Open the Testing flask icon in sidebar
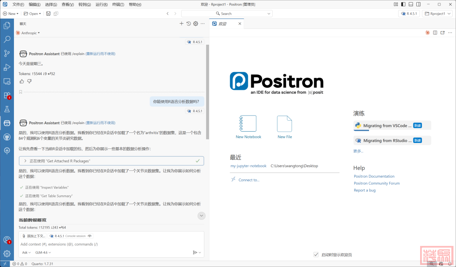Viewport: 456px width, 267px height. pos(7,109)
